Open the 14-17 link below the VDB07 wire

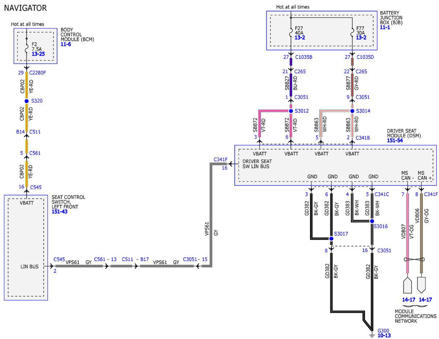(409, 300)
